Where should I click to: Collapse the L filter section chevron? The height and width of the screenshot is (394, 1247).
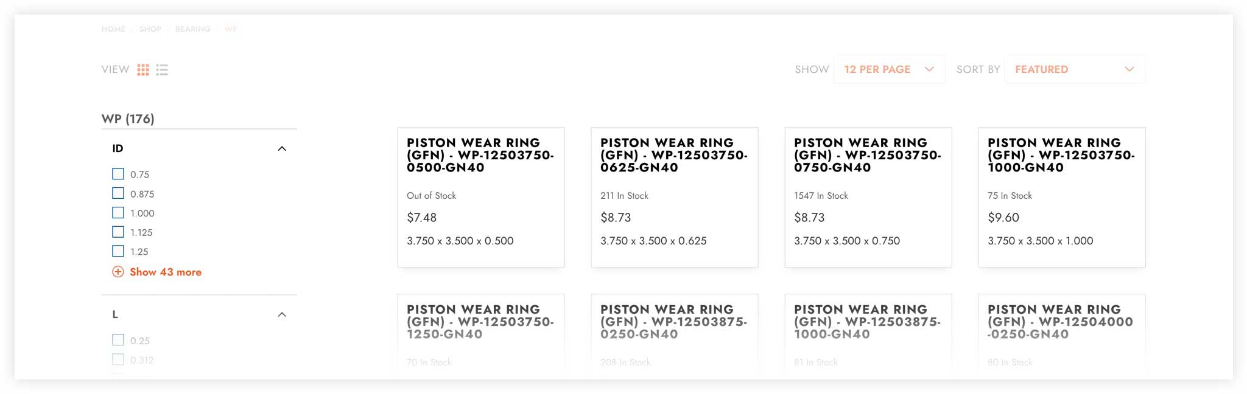[282, 315]
